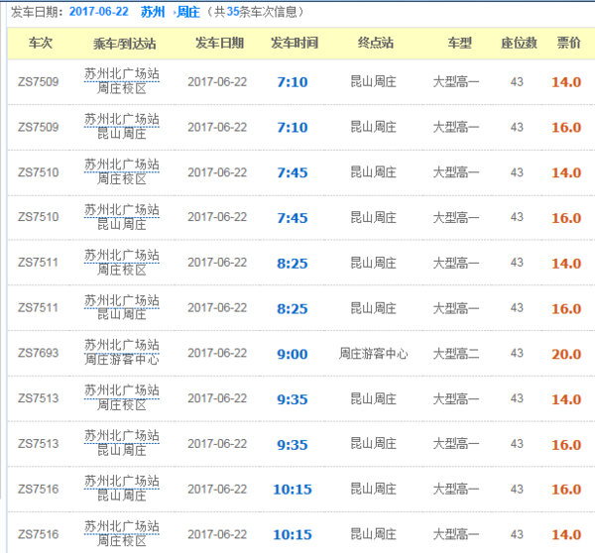Click the 车型 column header

pos(459,43)
